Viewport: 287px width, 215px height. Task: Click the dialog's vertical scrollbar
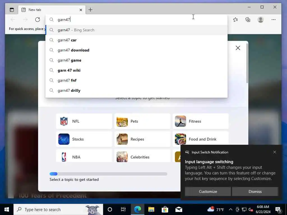pyautogui.click(x=247, y=63)
